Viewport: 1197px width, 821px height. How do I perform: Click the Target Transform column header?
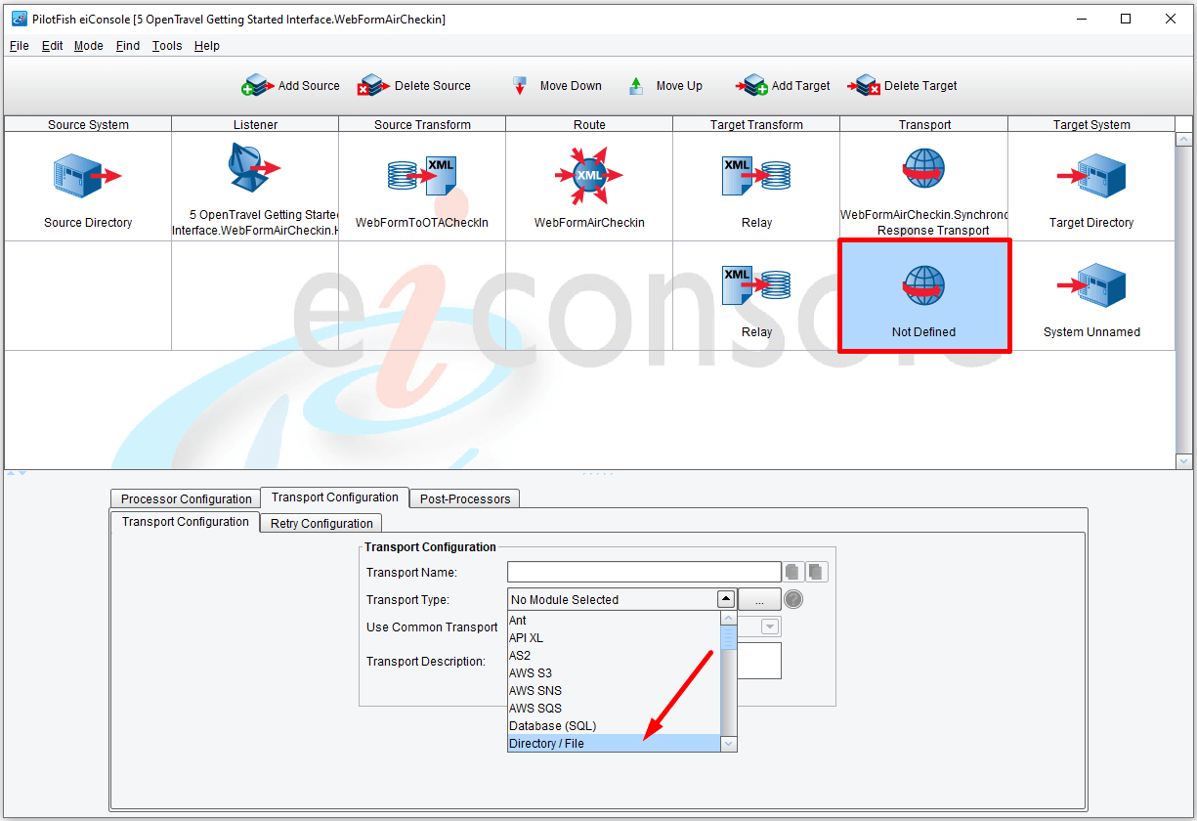[756, 124]
